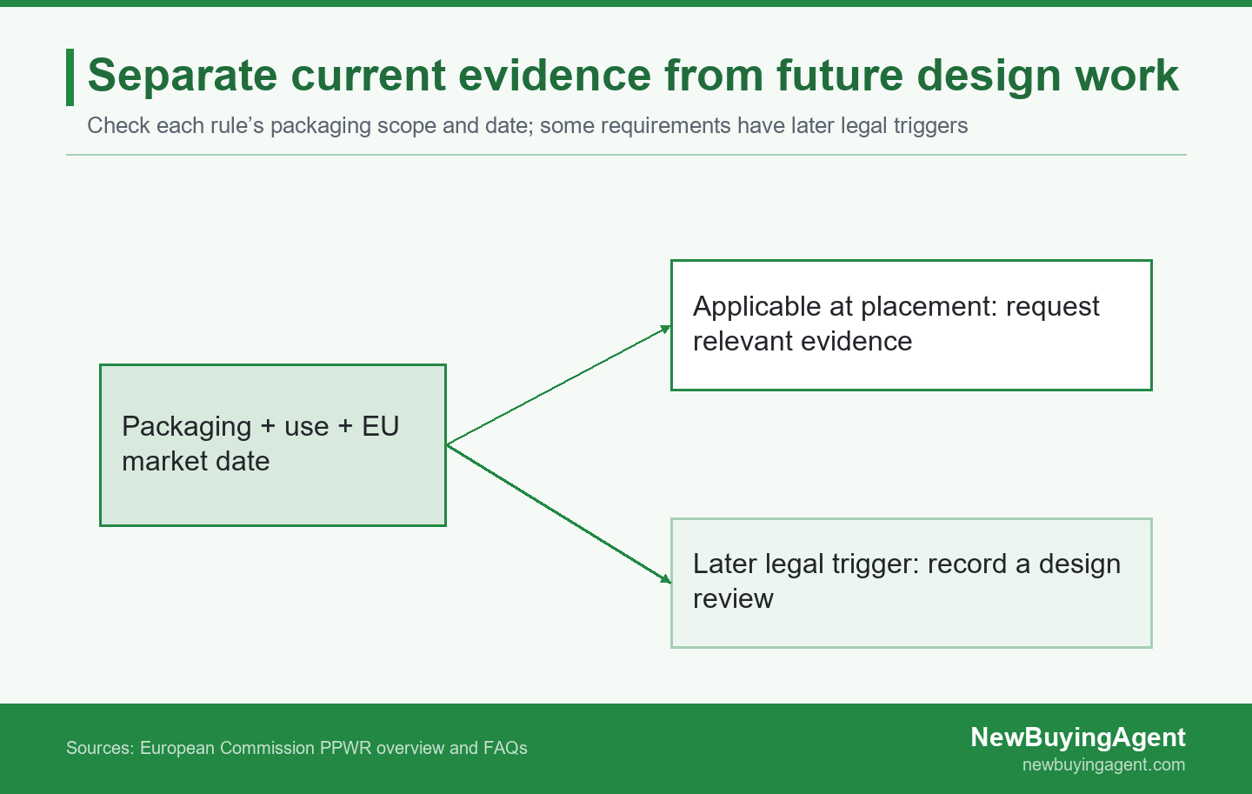Screen dimensions: 1252x794
Task: Click the "Applicable at placement: request relevant evidence" box
Action: point(911,325)
